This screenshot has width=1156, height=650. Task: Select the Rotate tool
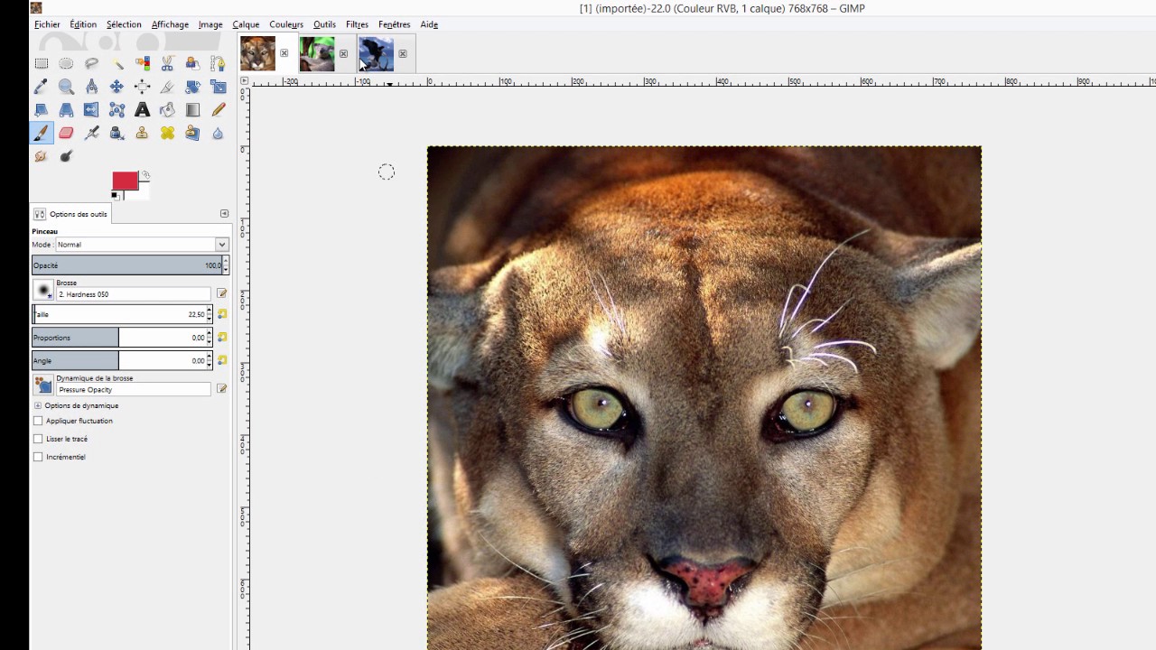click(192, 87)
